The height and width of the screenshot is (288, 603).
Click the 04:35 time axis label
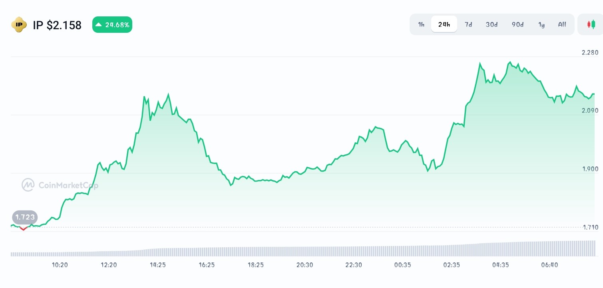500,265
